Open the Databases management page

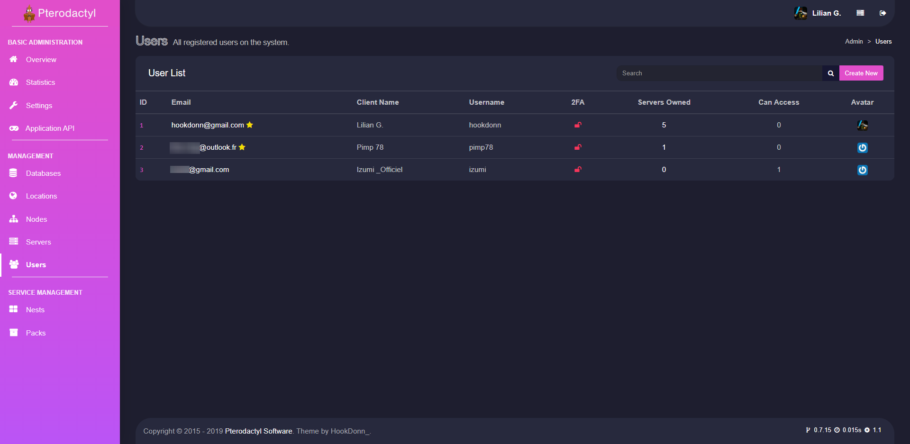[43, 173]
